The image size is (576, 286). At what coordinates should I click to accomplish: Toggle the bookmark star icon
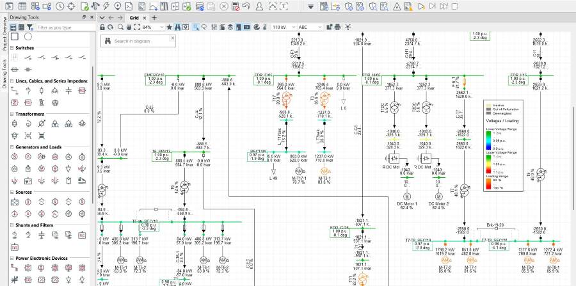(169, 28)
